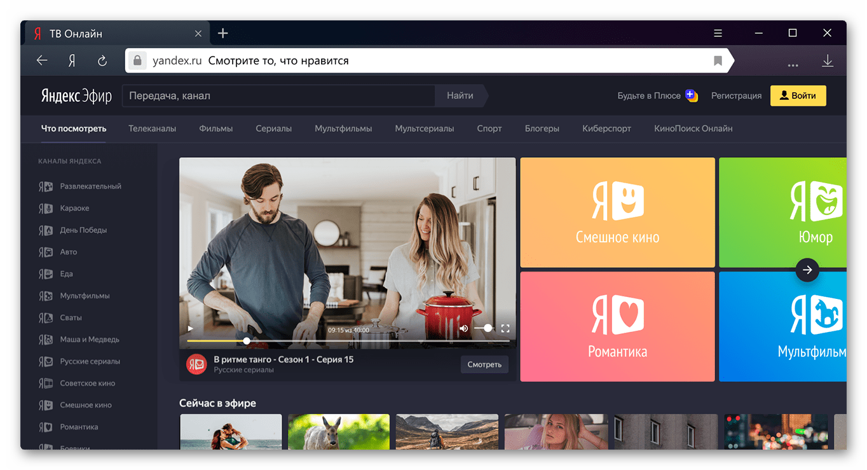Open the downloads arrow icon
This screenshot has height=470, width=867.
coord(827,60)
